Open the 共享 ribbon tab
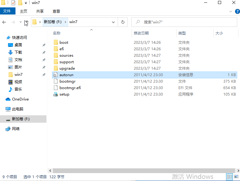The width and height of the screenshot is (240, 181). 40,11
